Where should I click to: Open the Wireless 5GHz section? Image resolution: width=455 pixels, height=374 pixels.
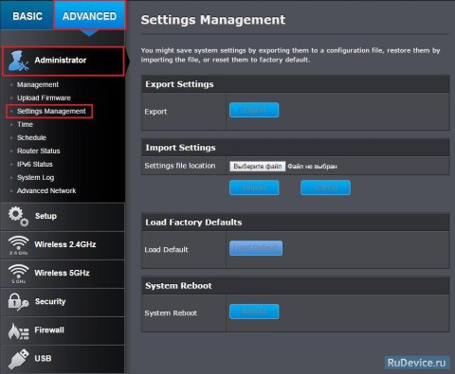63,274
